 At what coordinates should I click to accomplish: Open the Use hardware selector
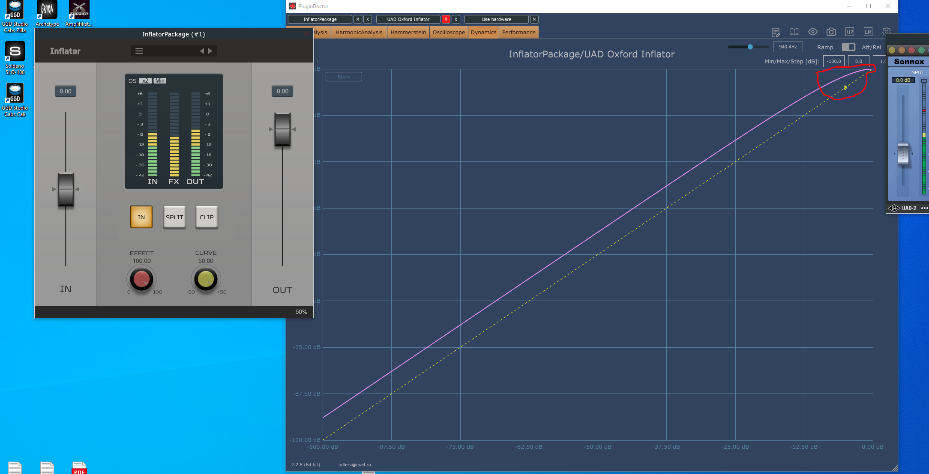tap(496, 19)
